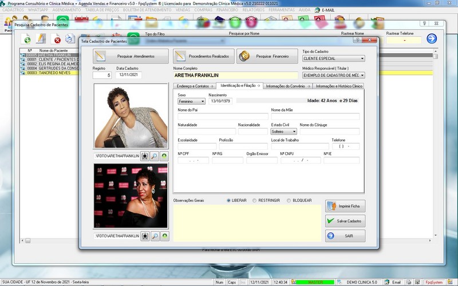The width and height of the screenshot is (458, 286).
Task: Click the magnifier icon under the second photo
Action: [x=155, y=235]
